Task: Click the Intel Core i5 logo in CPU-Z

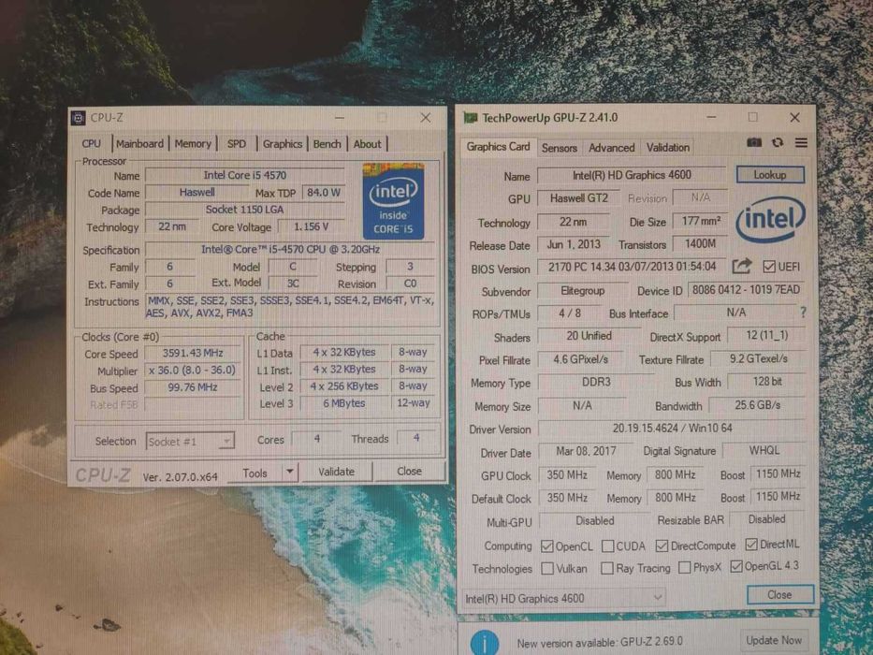Action: pyautogui.click(x=393, y=201)
